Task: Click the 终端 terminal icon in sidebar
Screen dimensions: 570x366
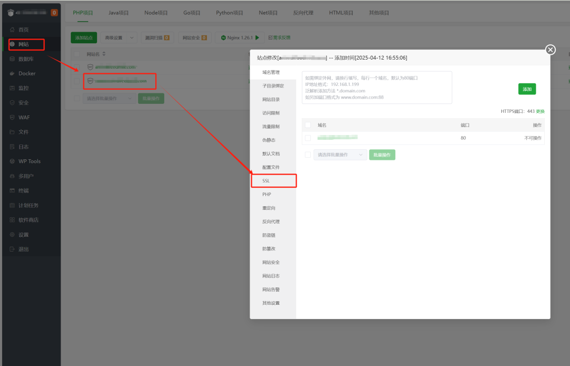Action: [12, 190]
